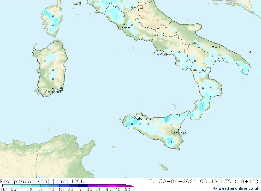Pick the 20–25 mm legend swatch

pos(74,186)
